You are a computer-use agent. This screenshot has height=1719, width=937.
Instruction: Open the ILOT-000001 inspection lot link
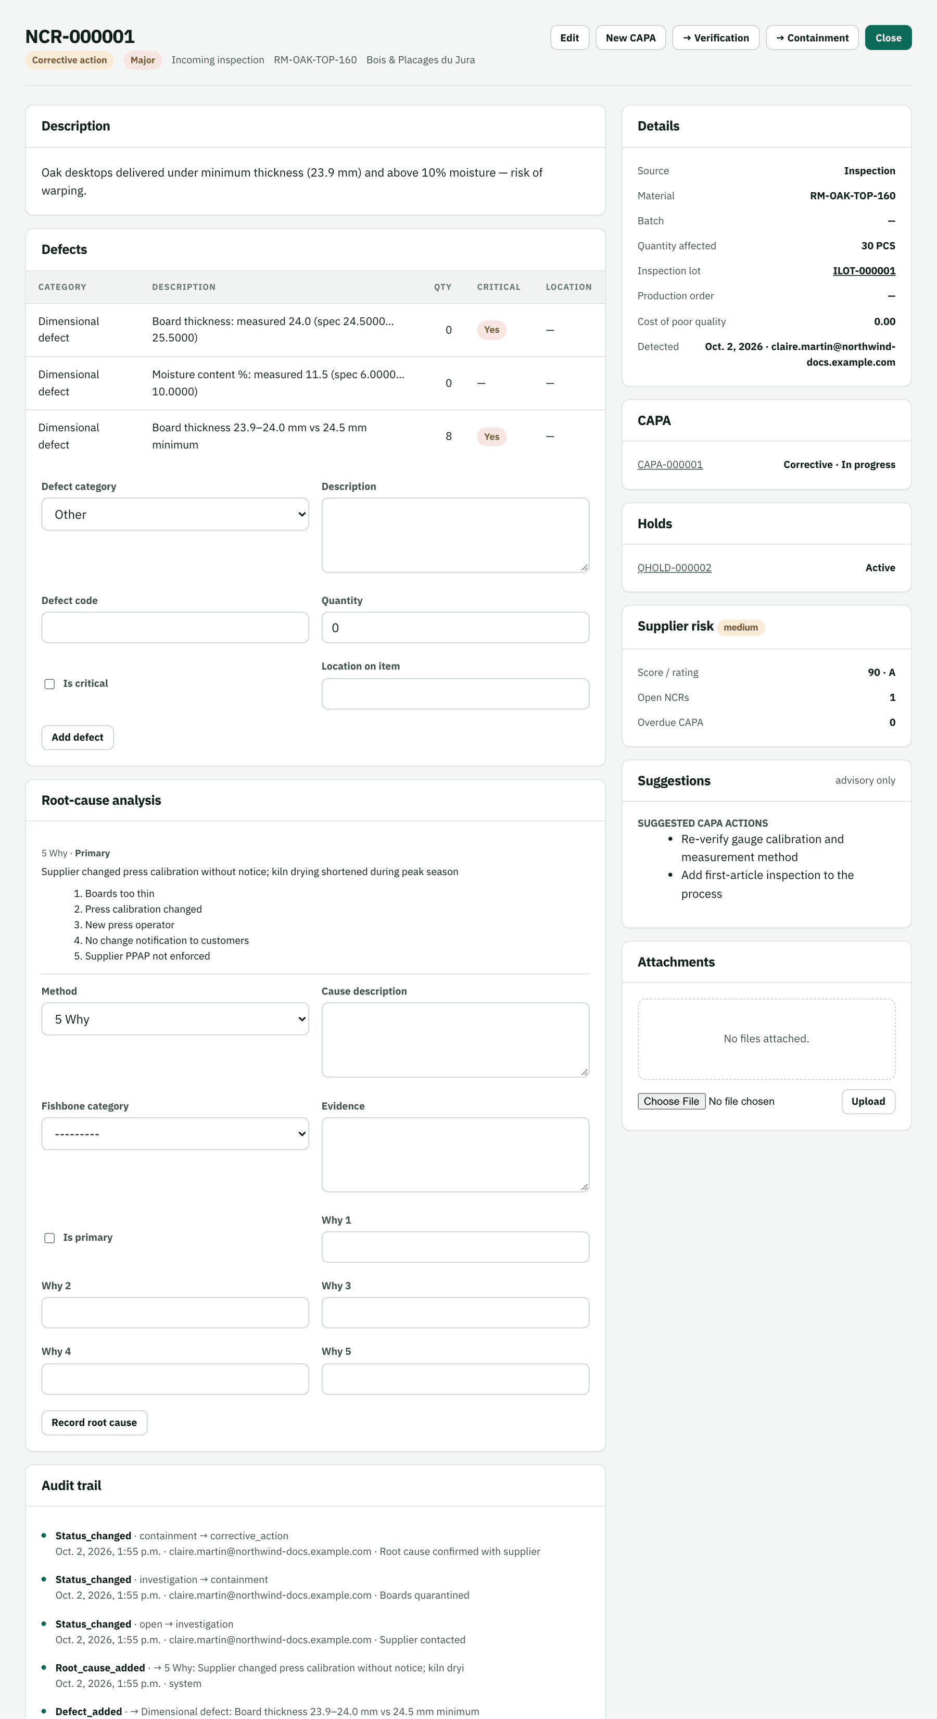(864, 271)
